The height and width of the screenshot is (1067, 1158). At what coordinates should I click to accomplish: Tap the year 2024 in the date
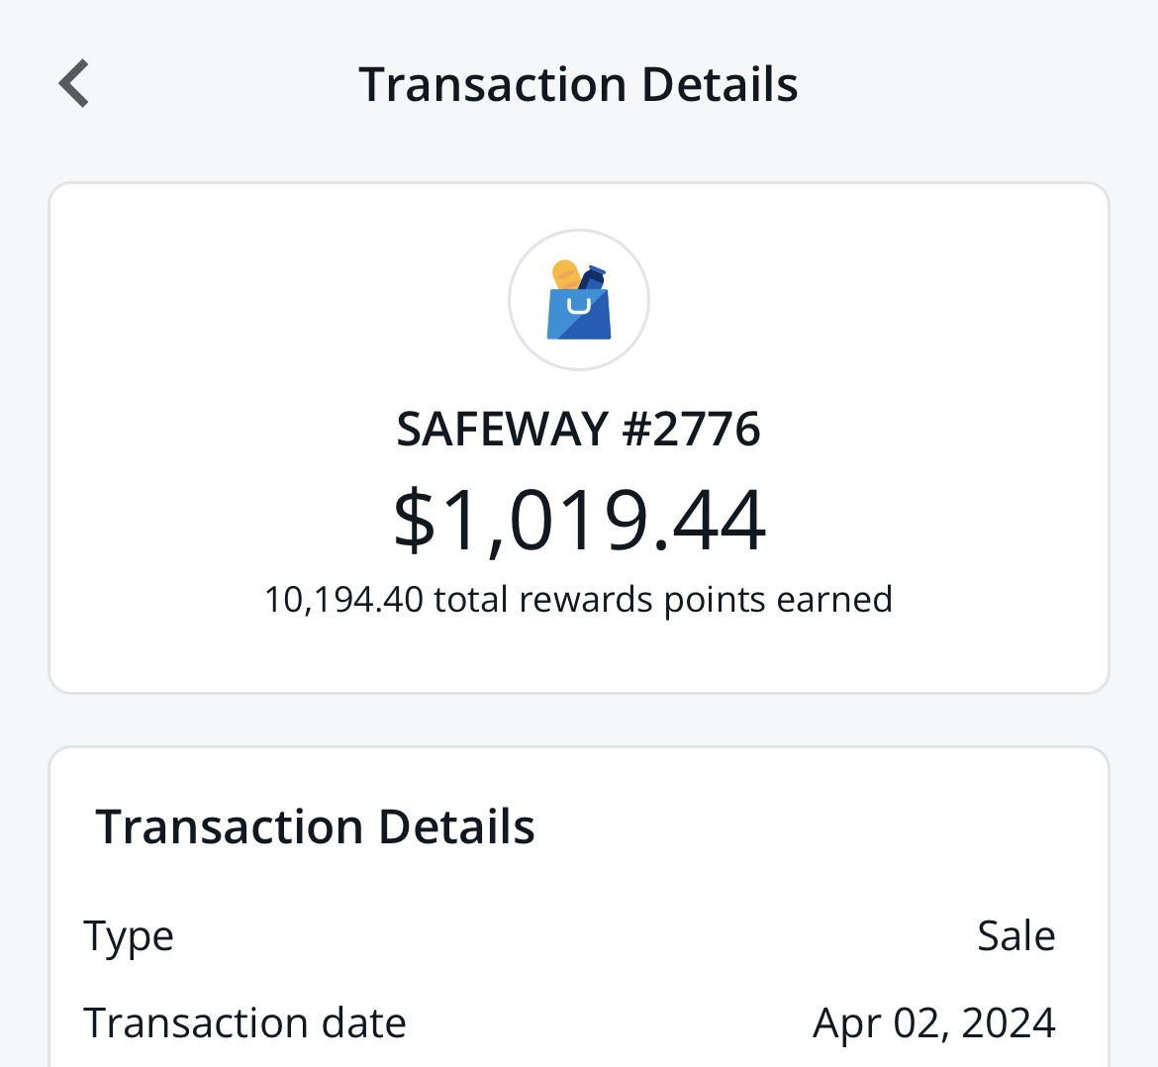[x=1008, y=1022]
